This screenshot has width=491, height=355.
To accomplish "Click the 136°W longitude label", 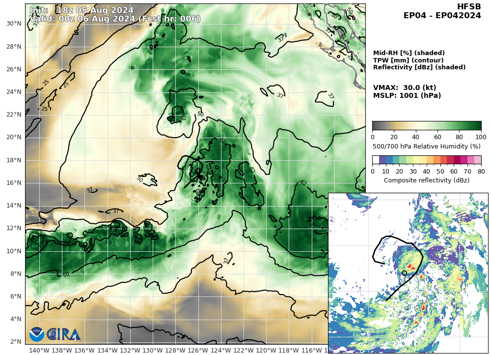I will (x=84, y=350).
